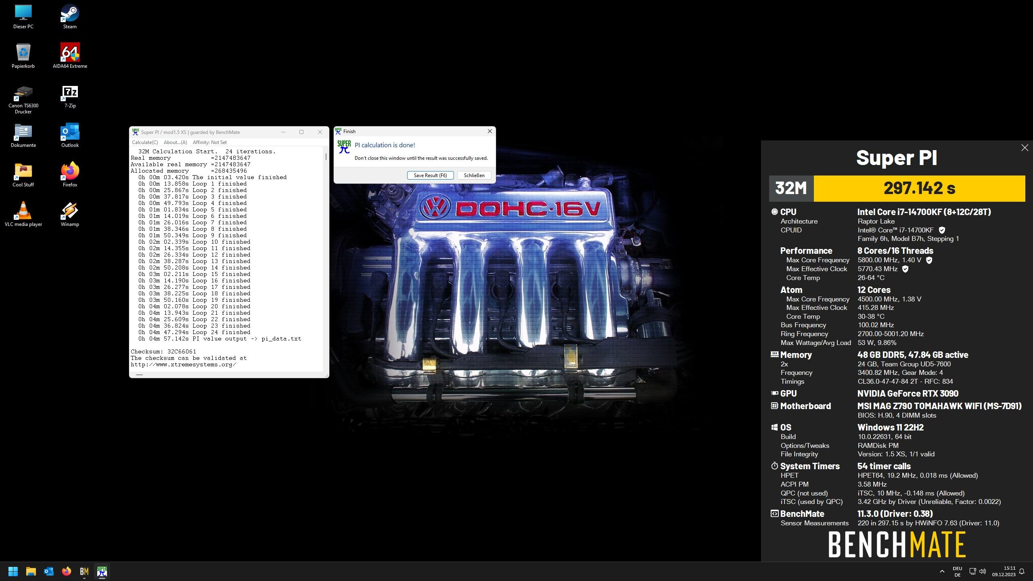Click the Super PI title bar icon
This screenshot has width=1033, height=581.
point(136,132)
